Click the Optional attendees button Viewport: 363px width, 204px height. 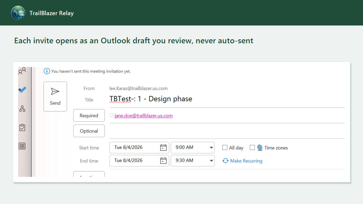coord(89,131)
